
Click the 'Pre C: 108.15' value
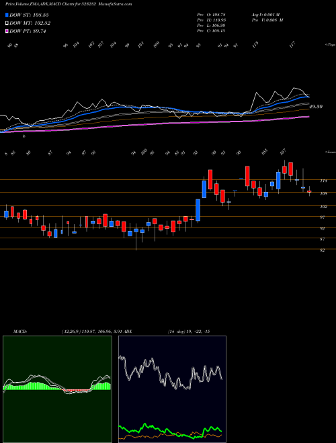pyautogui.click(x=211, y=31)
